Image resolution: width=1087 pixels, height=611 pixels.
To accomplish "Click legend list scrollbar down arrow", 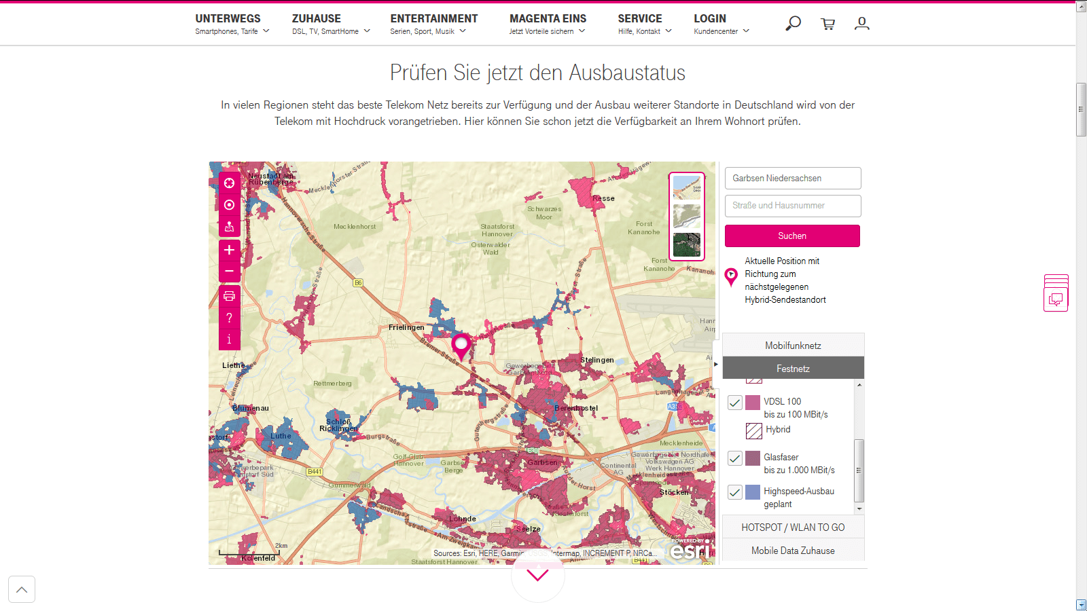I will pos(859,509).
